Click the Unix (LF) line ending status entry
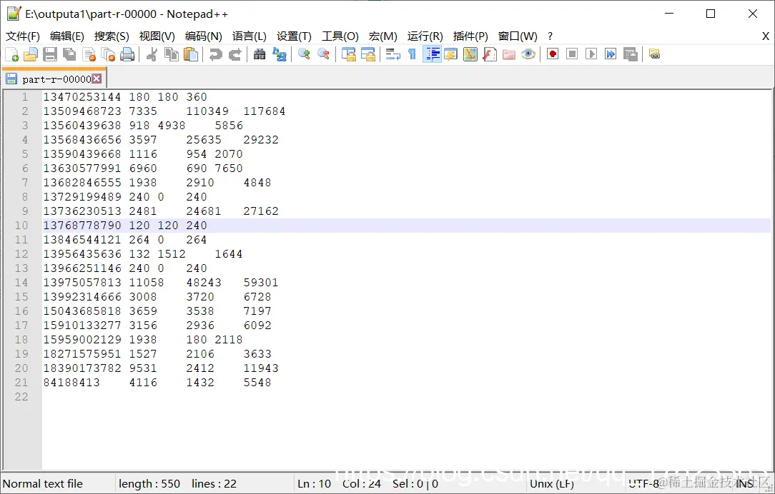The width and height of the screenshot is (775, 494). coord(552,483)
